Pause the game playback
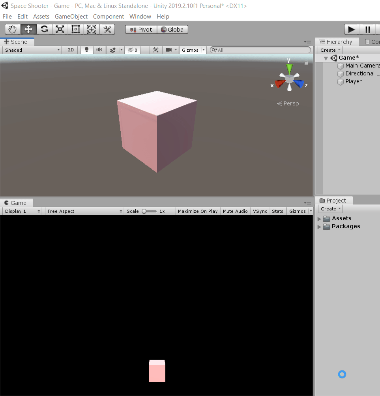The image size is (380, 396). point(368,29)
